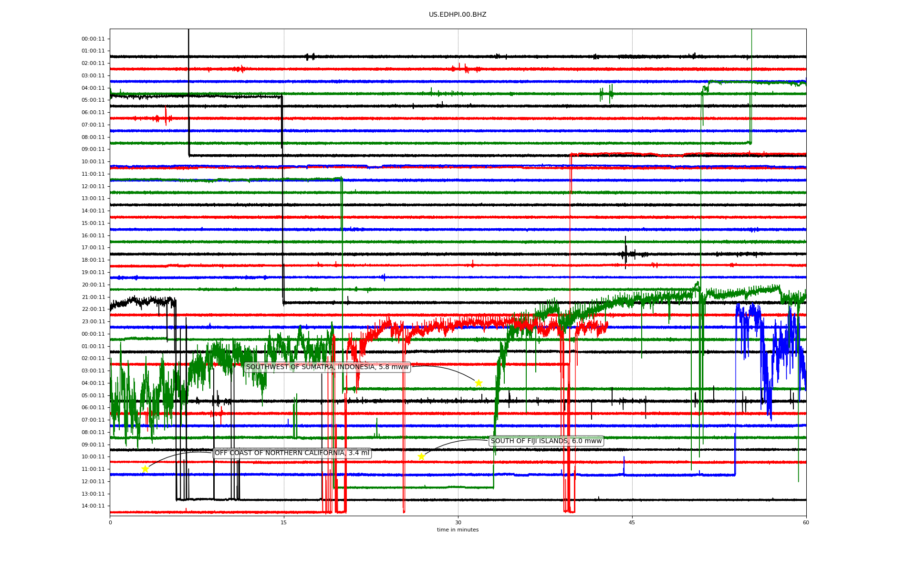Click the 'time in minutes' axis label
Screen dimensions: 916x573
[458, 530]
